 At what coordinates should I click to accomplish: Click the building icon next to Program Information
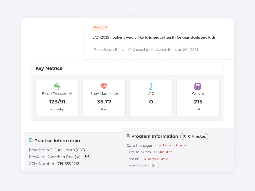[127, 136]
